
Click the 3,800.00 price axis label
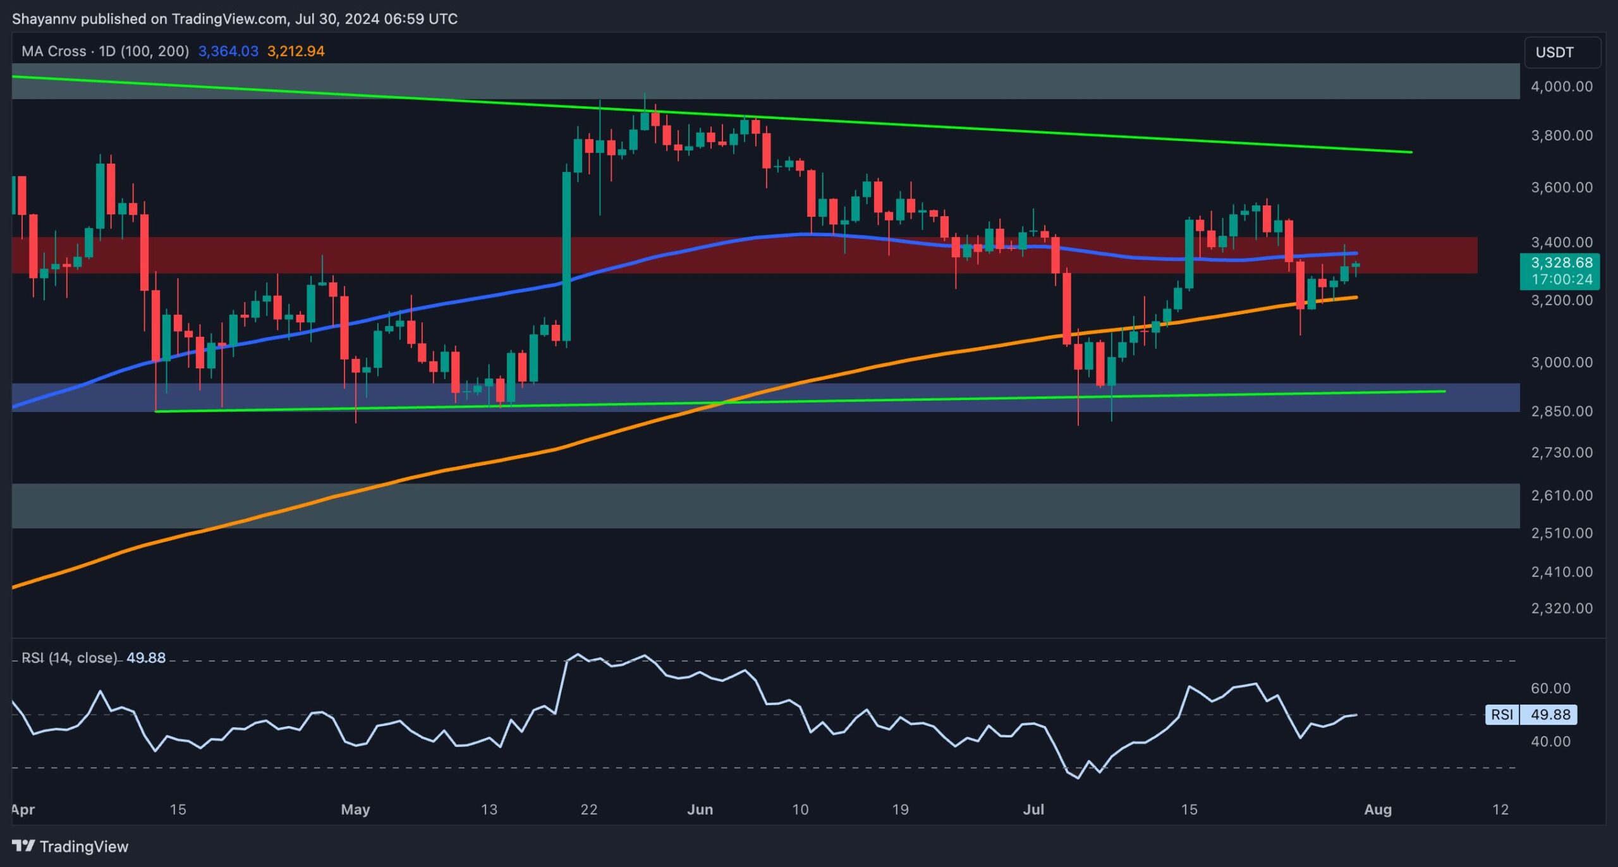click(x=1561, y=135)
